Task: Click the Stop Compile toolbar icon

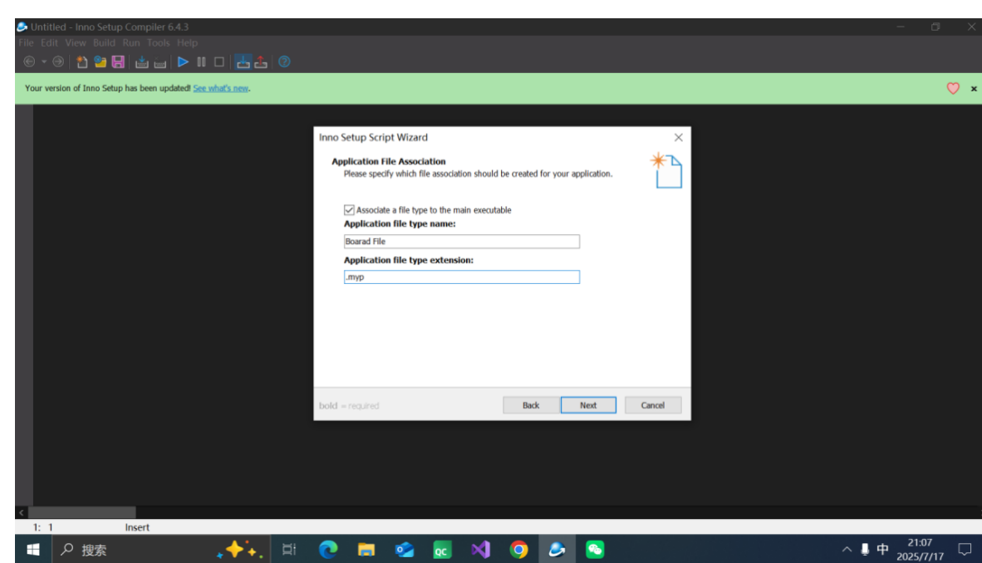Action: point(160,61)
